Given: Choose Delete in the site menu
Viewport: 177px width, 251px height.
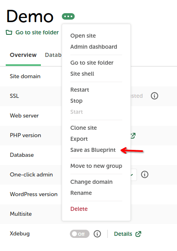Looking at the screenshot, I should coord(79,209).
